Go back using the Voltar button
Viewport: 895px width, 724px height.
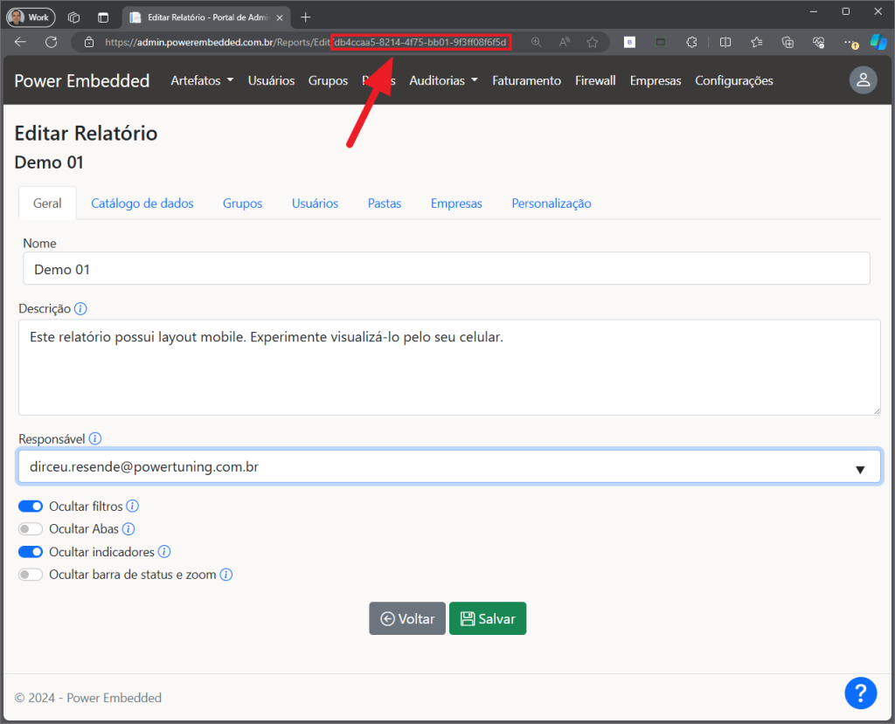[x=407, y=618]
